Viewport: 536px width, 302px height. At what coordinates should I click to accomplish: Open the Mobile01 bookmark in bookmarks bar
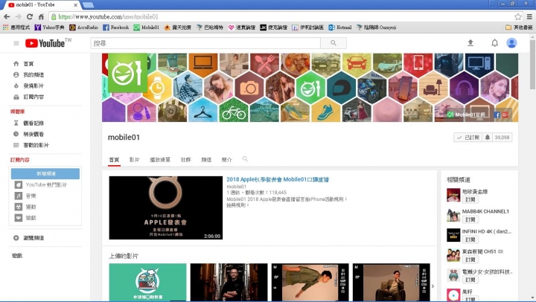(x=147, y=28)
